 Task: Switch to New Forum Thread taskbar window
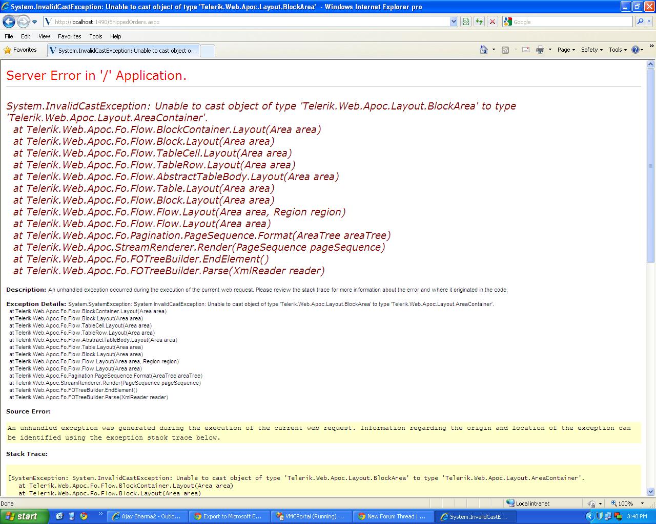393,516
